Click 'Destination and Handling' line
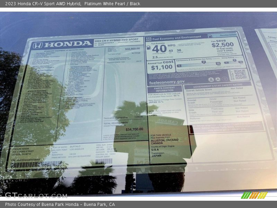This screenshot has height=208, width=277. click(x=116, y=118)
